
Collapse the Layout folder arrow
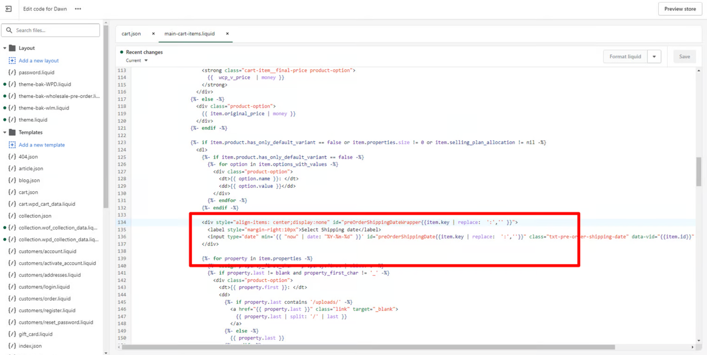pos(5,48)
